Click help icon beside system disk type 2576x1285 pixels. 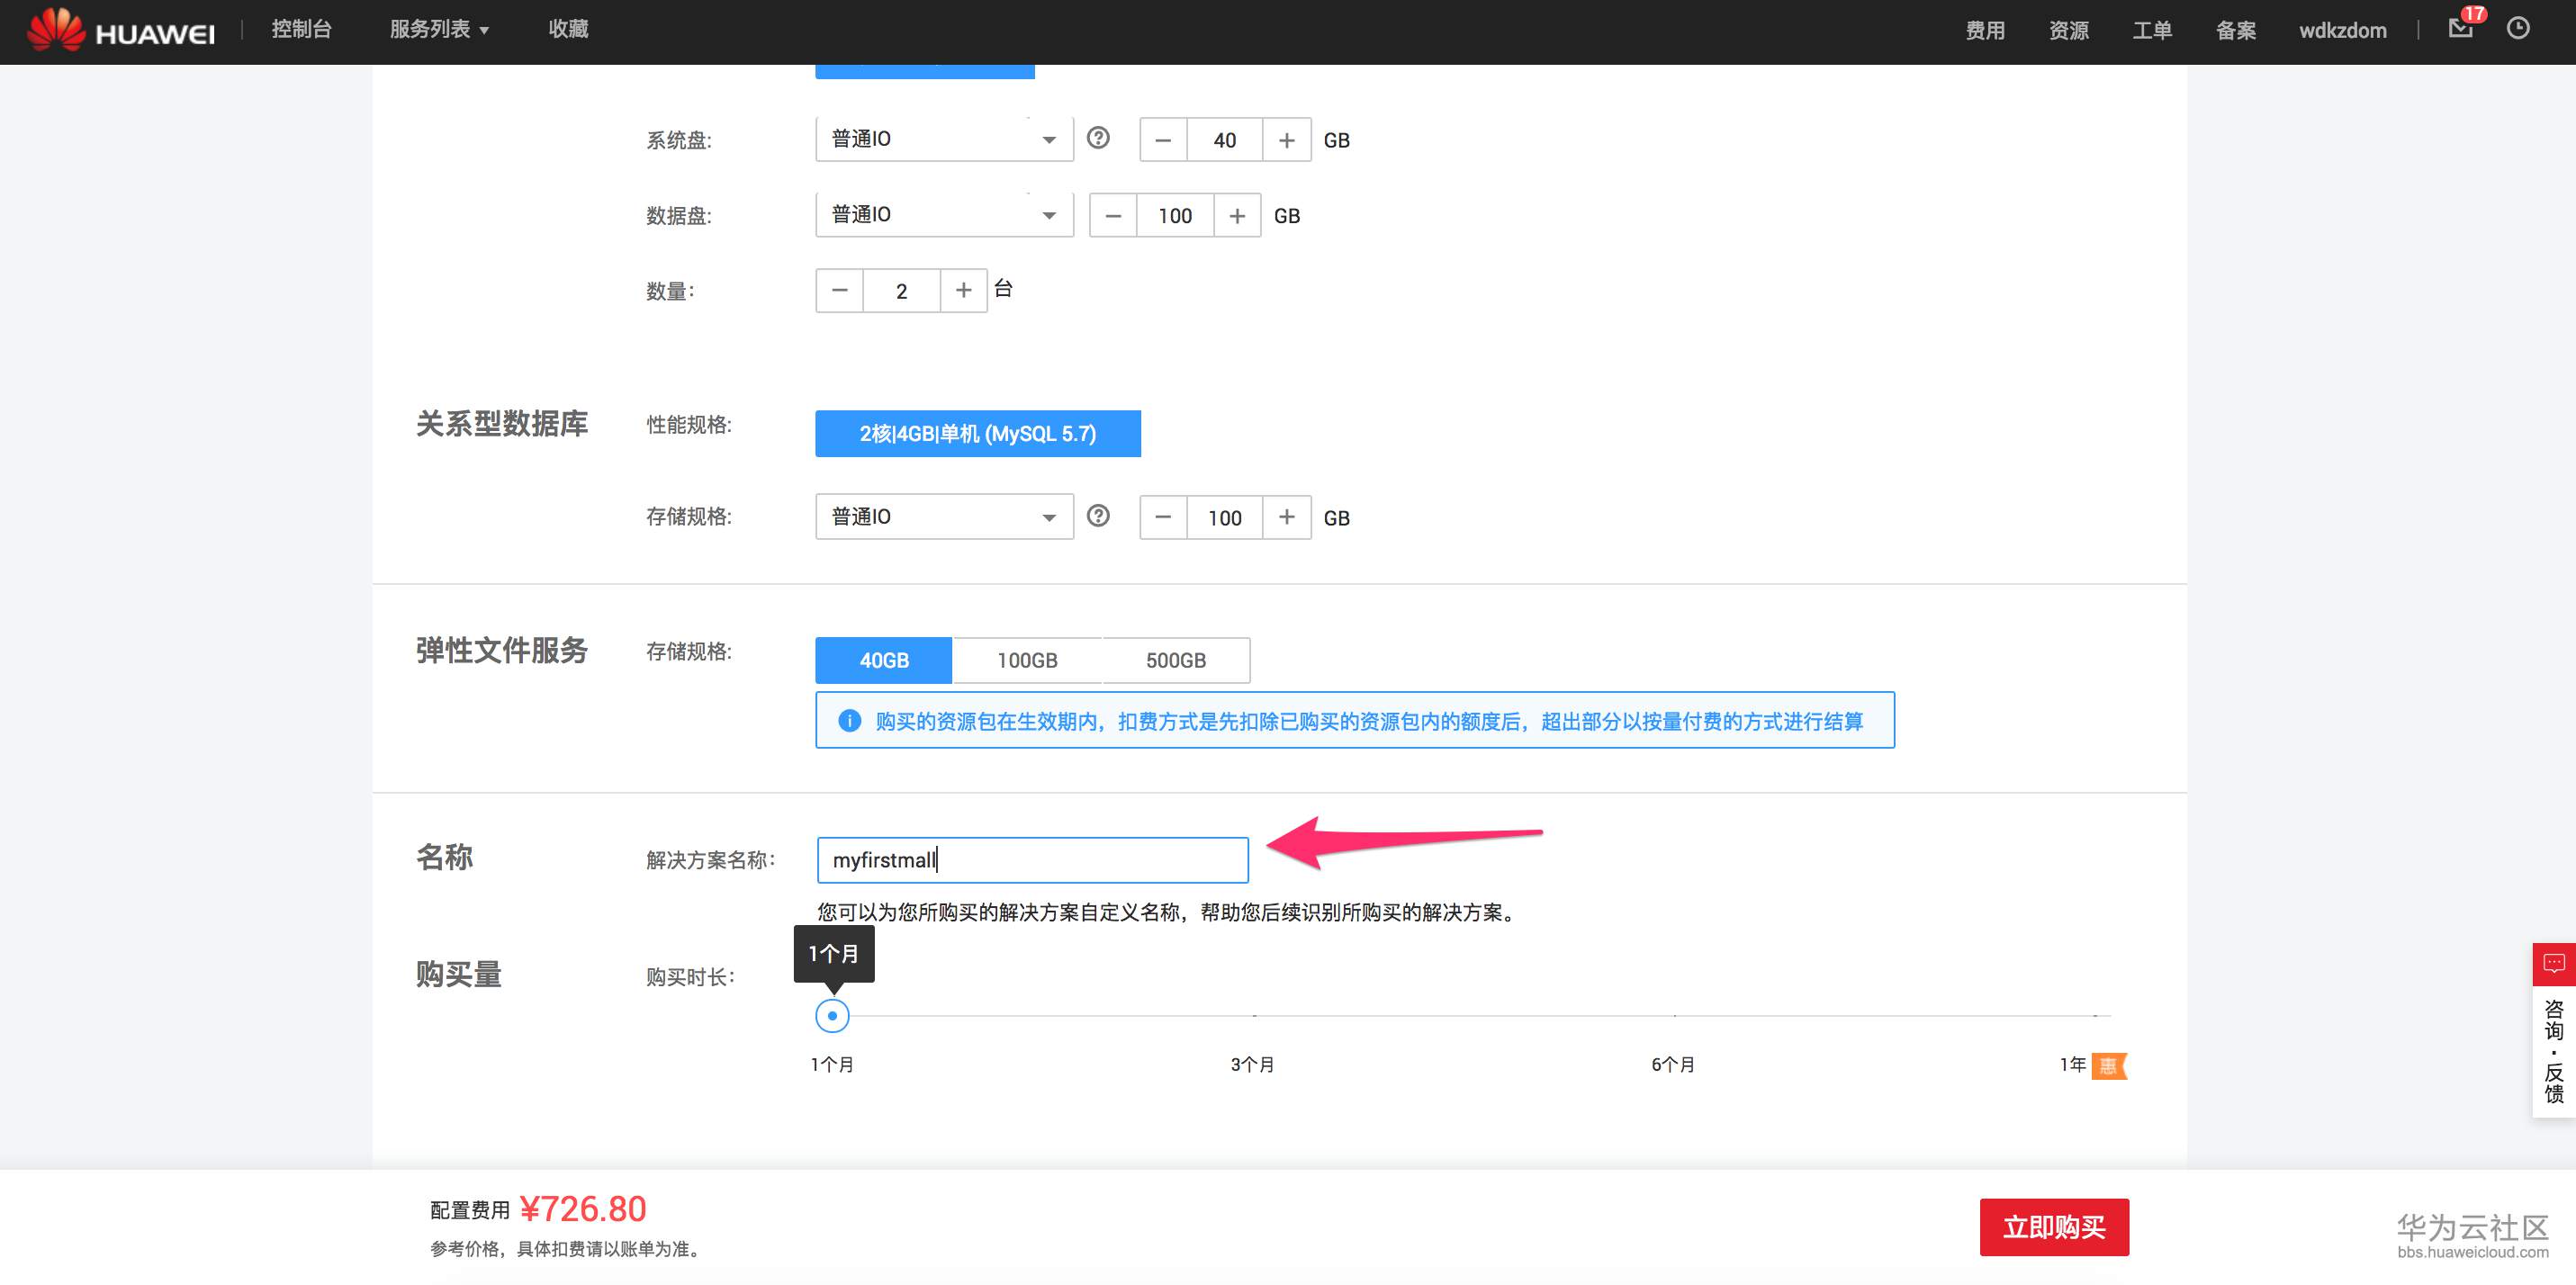[x=1098, y=138]
